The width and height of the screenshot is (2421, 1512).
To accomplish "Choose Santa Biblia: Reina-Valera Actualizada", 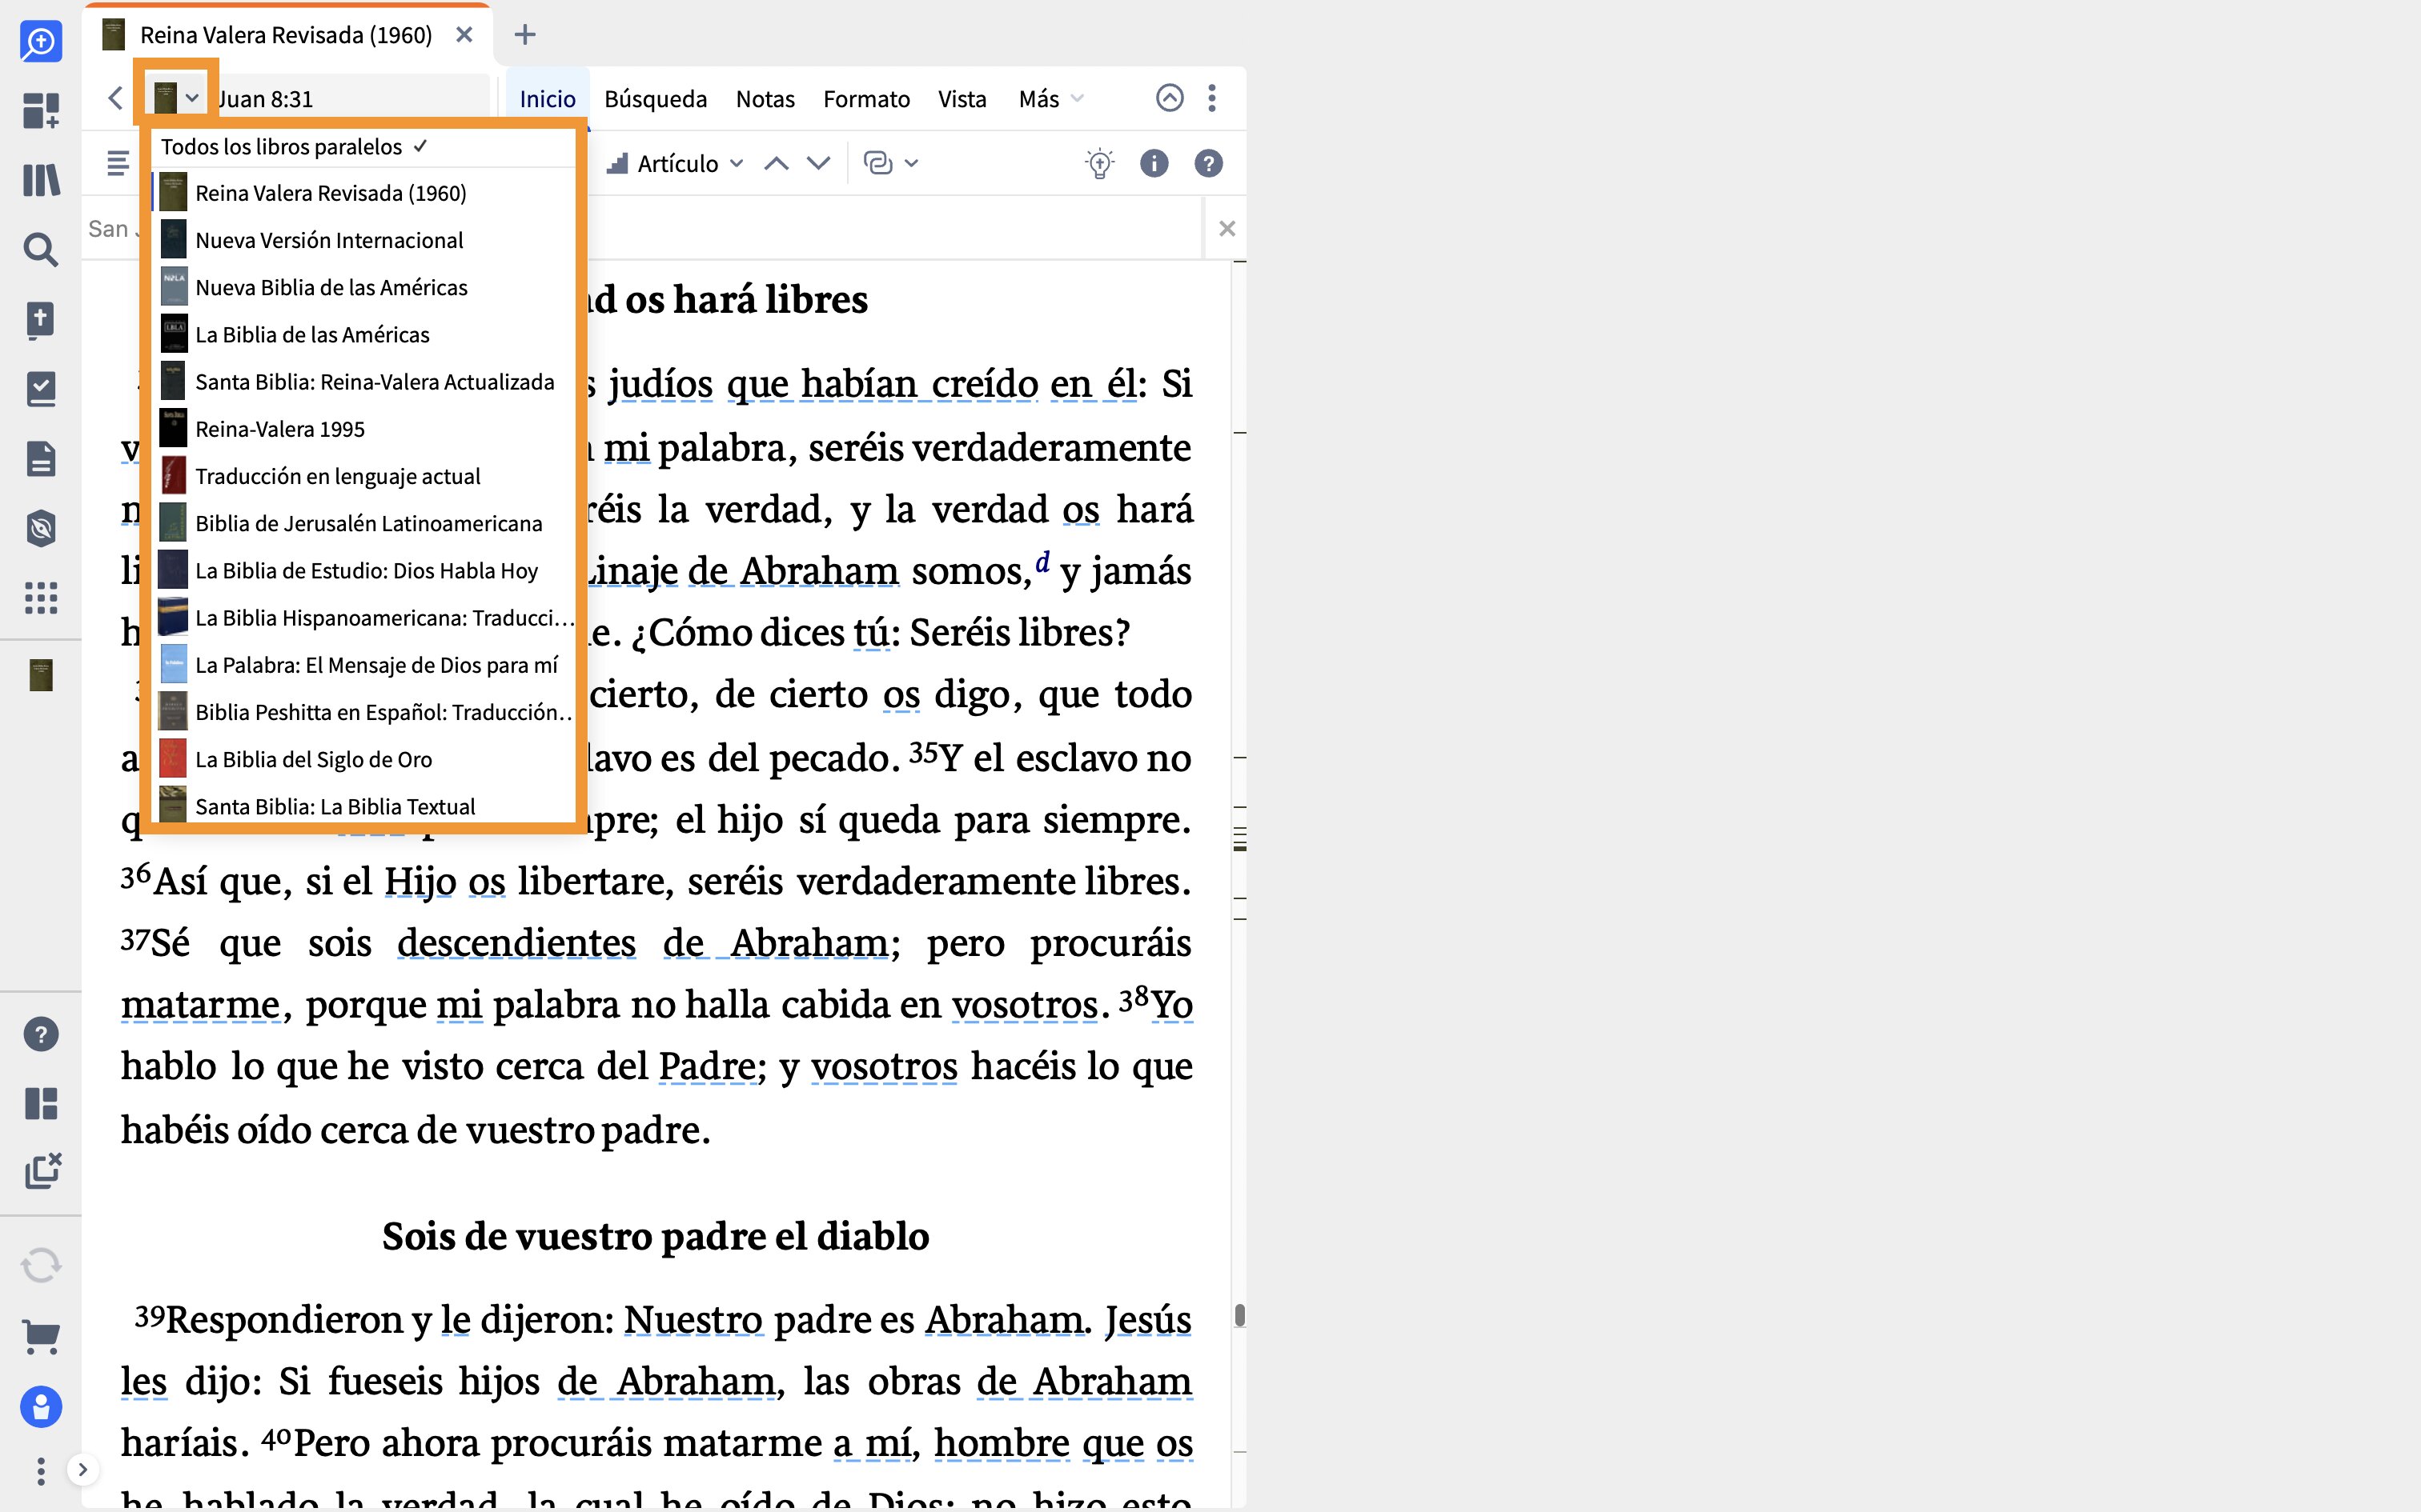I will 363,382.
